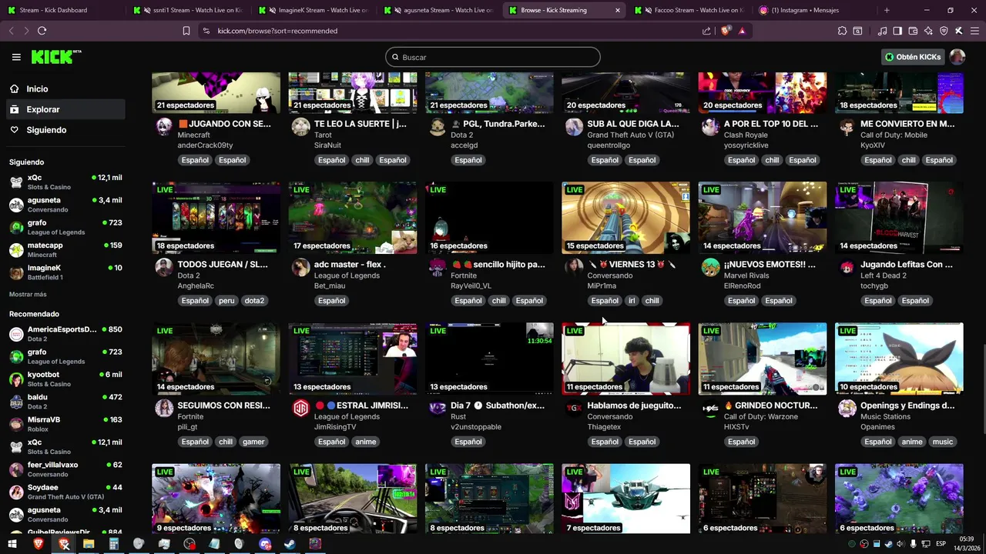The height and width of the screenshot is (554, 986).
Task: Open File Explorer from the taskbar
Action: [89, 544]
